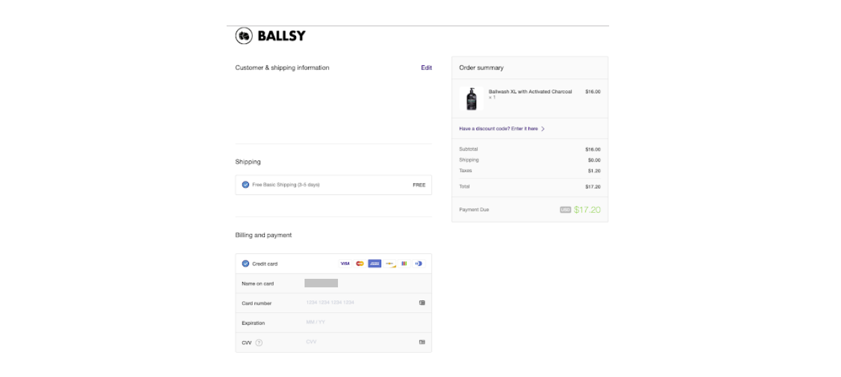This screenshot has height=377, width=841.
Task: Click the Card number input field
Action: pos(360,302)
